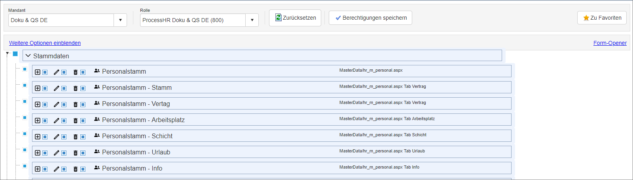Click the trash icon in Personalstamm - Stamm row
This screenshot has width=633, height=180.
[76, 88]
